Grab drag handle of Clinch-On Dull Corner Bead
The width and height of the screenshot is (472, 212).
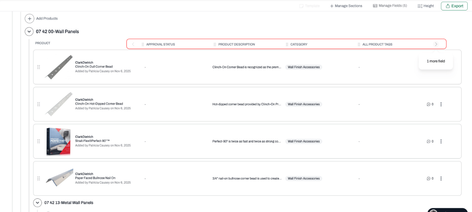39,67
